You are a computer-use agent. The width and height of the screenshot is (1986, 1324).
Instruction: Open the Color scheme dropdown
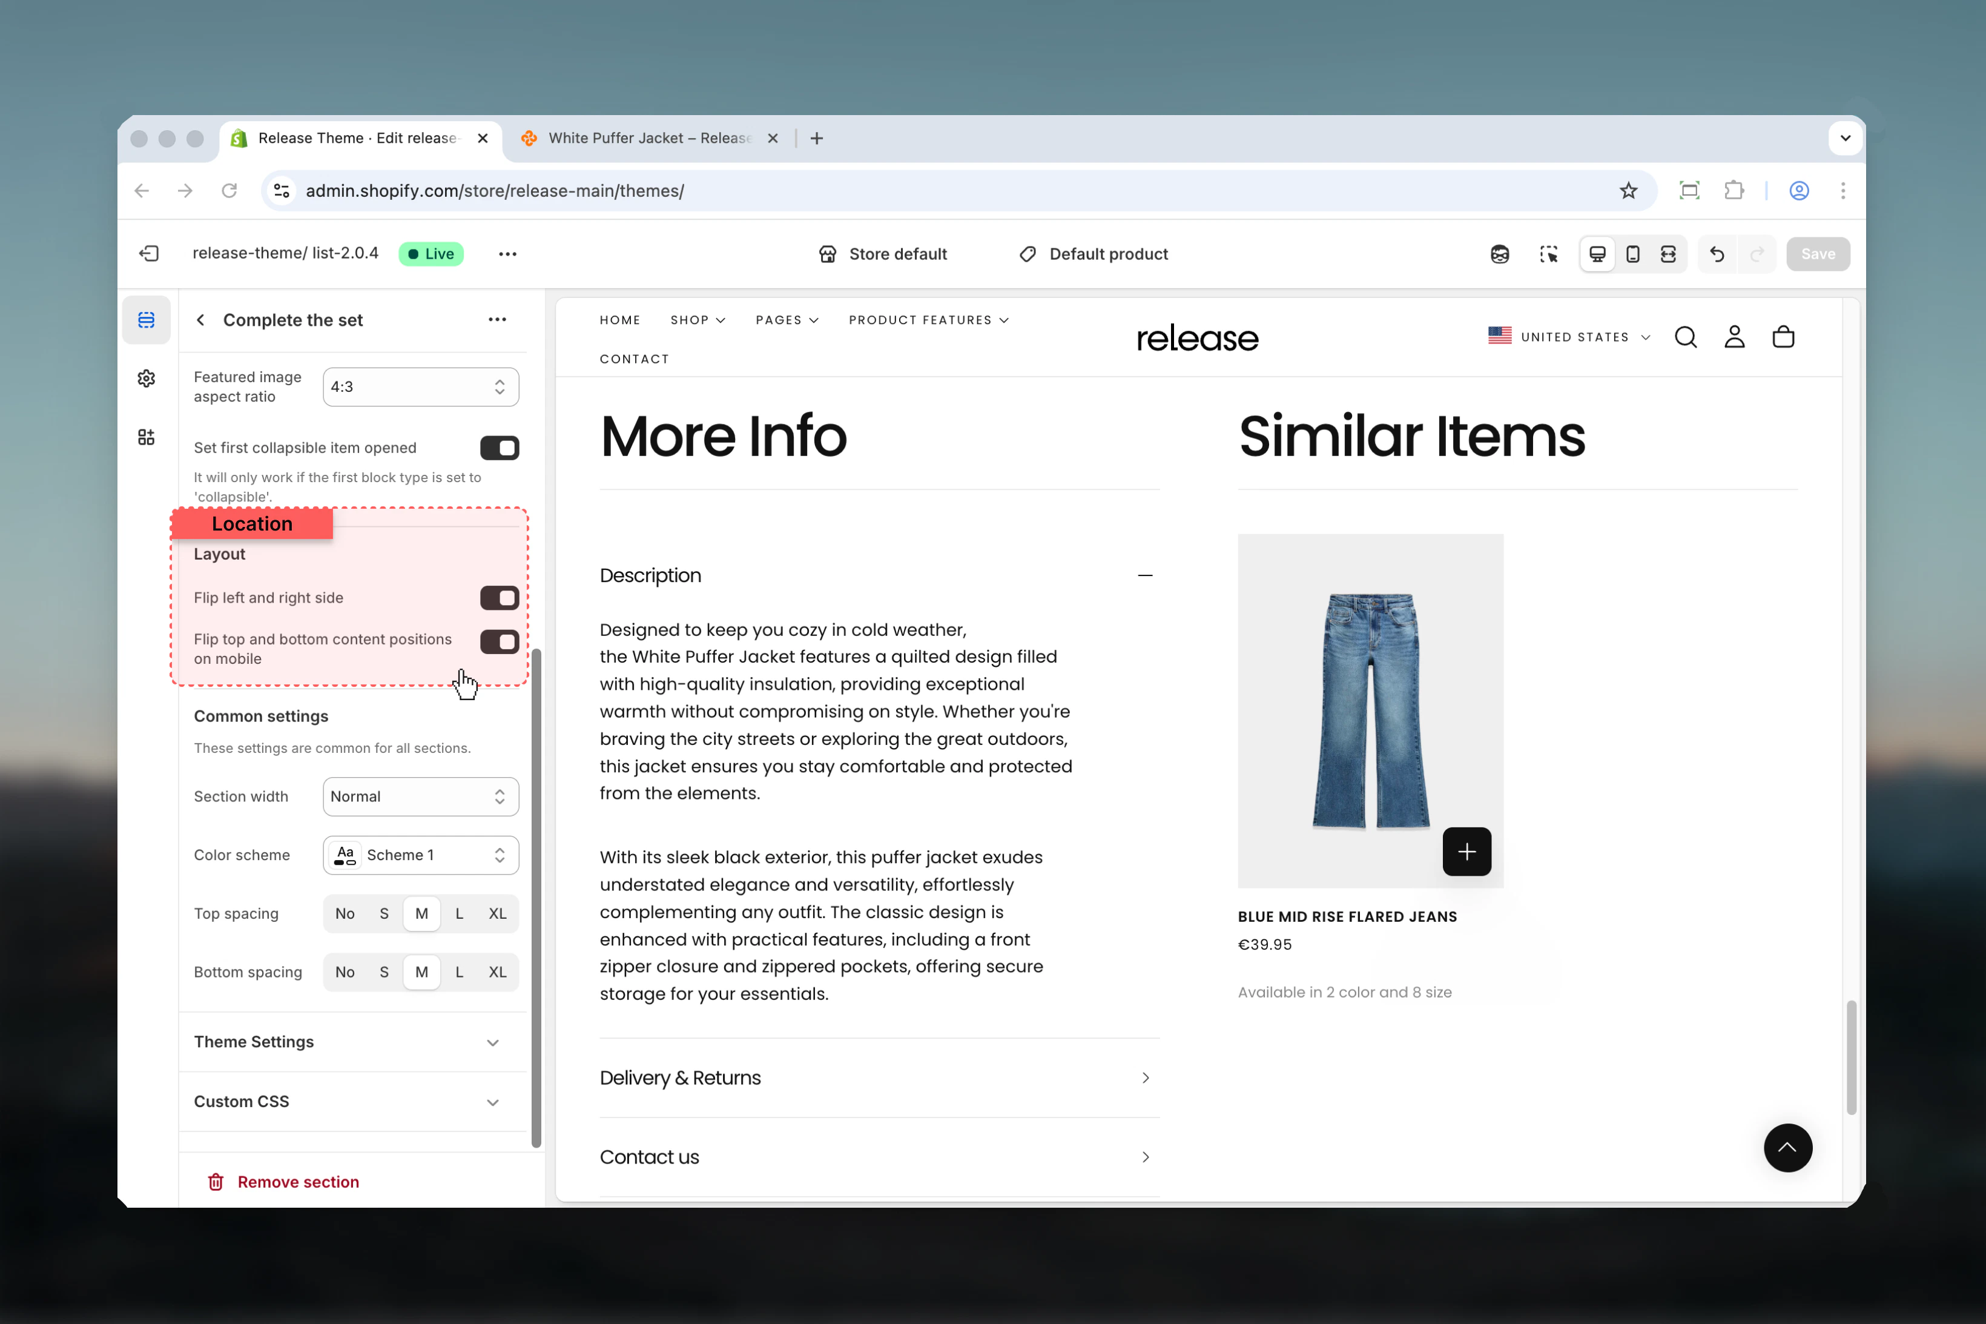(x=420, y=855)
